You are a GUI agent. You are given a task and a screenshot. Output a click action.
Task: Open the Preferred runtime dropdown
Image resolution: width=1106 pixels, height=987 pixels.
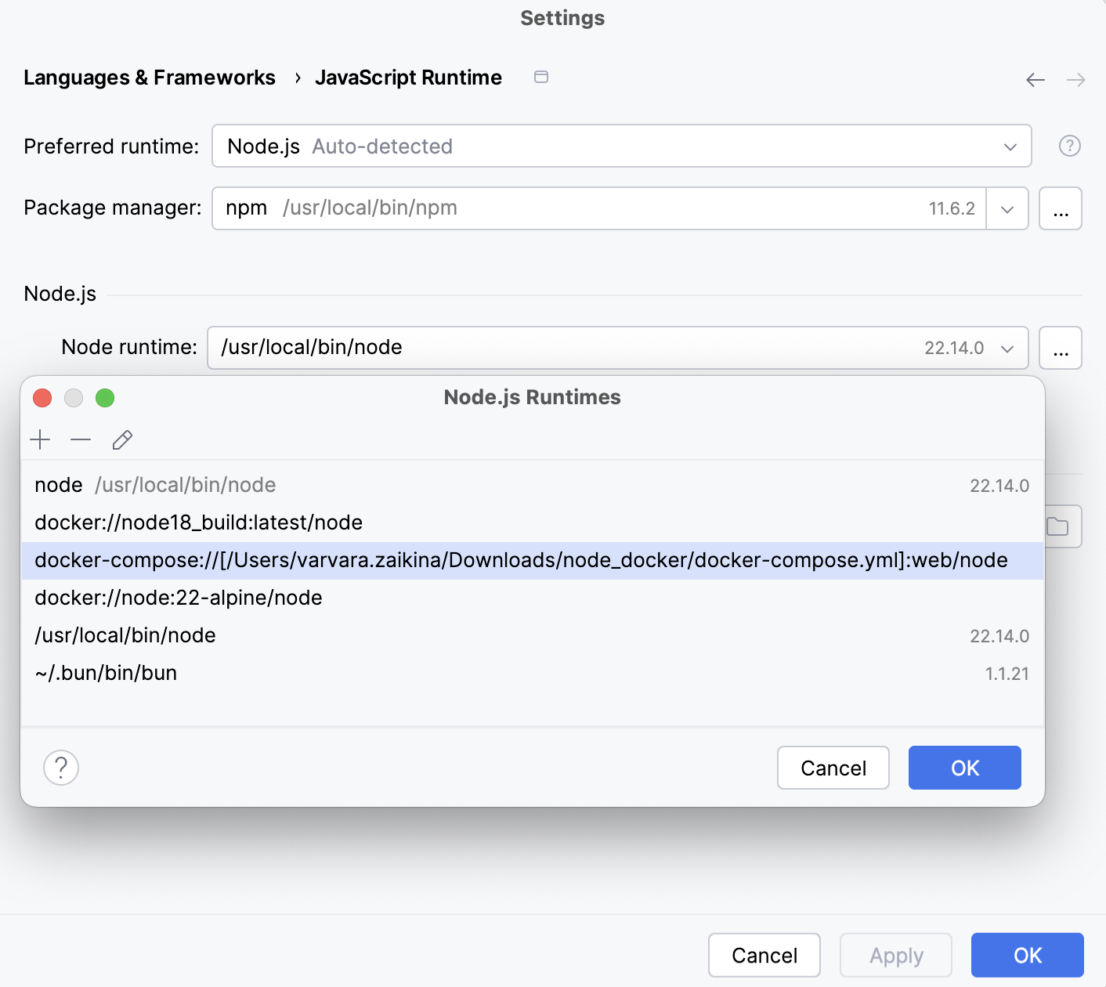tap(1010, 146)
